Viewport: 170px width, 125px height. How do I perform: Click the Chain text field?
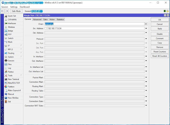pyautogui.click(x=95, y=24)
